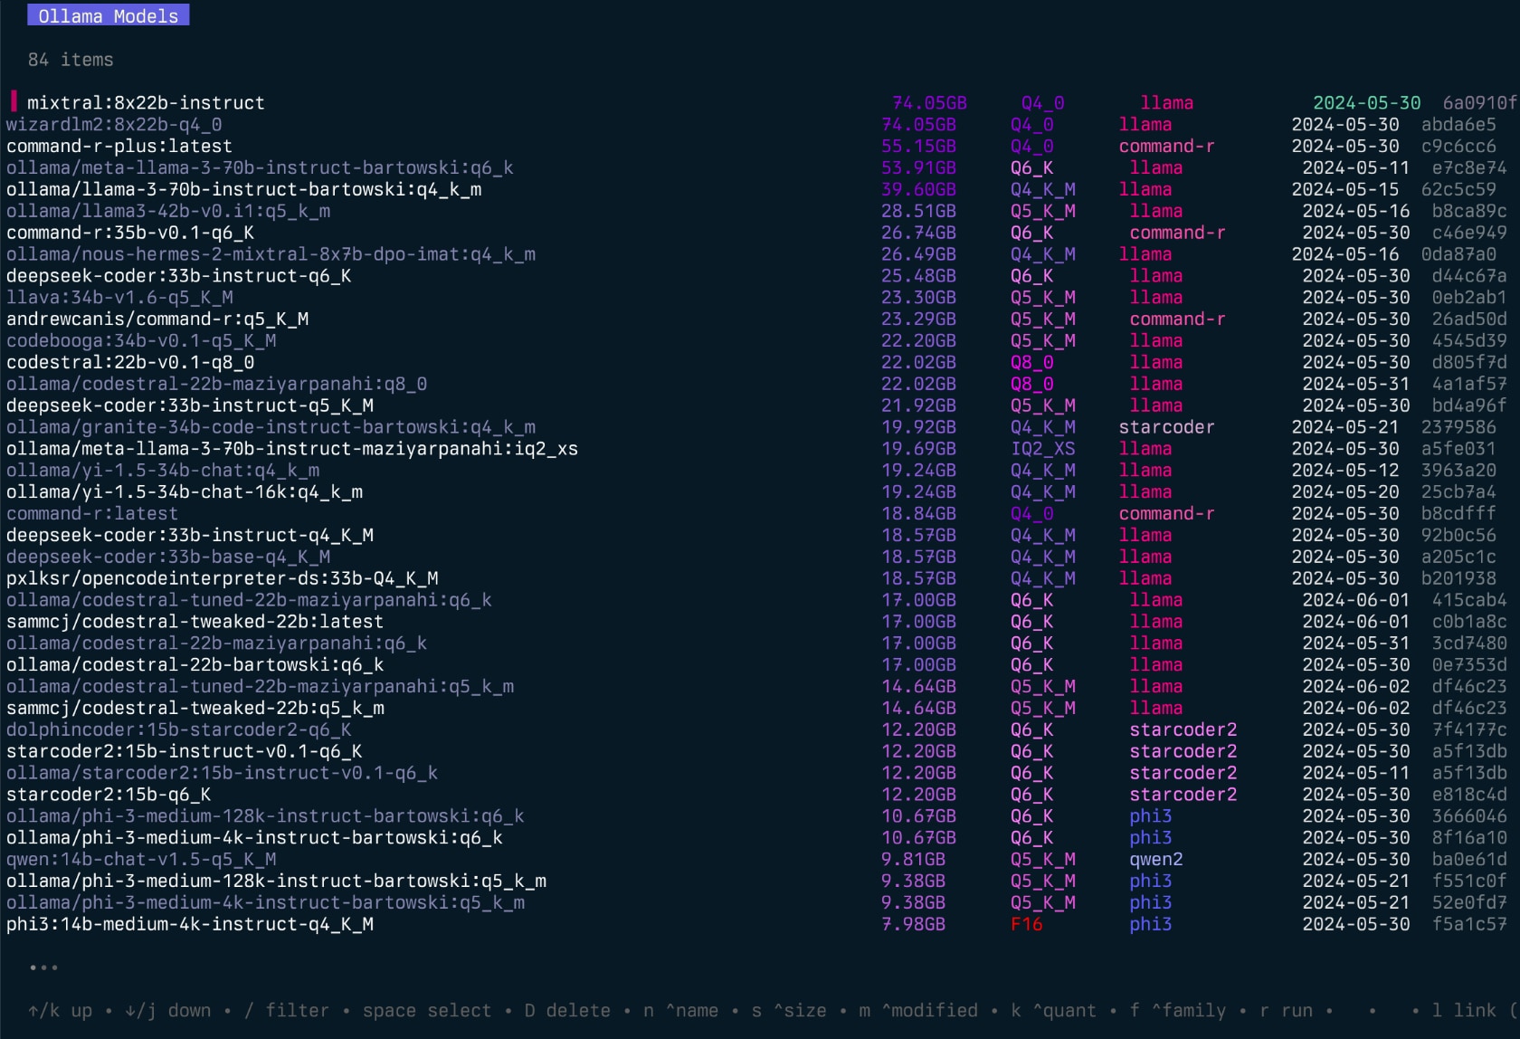Click the Ollama Models title badge
This screenshot has width=1520, height=1039.
[108, 16]
